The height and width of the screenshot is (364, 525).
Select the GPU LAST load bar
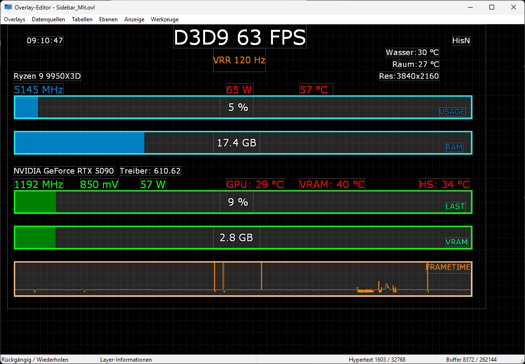pos(243,202)
